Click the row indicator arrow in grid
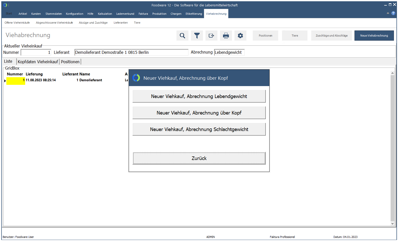The width and height of the screenshot is (399, 242). (5, 81)
